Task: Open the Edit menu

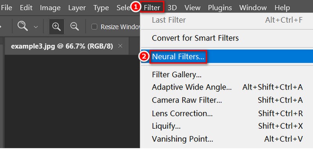Action: click(26, 8)
